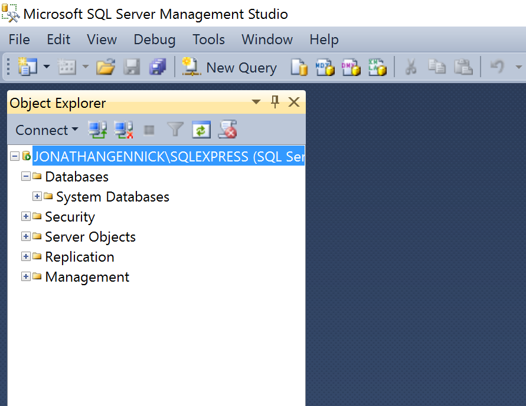Select the Security tree item

click(x=70, y=217)
